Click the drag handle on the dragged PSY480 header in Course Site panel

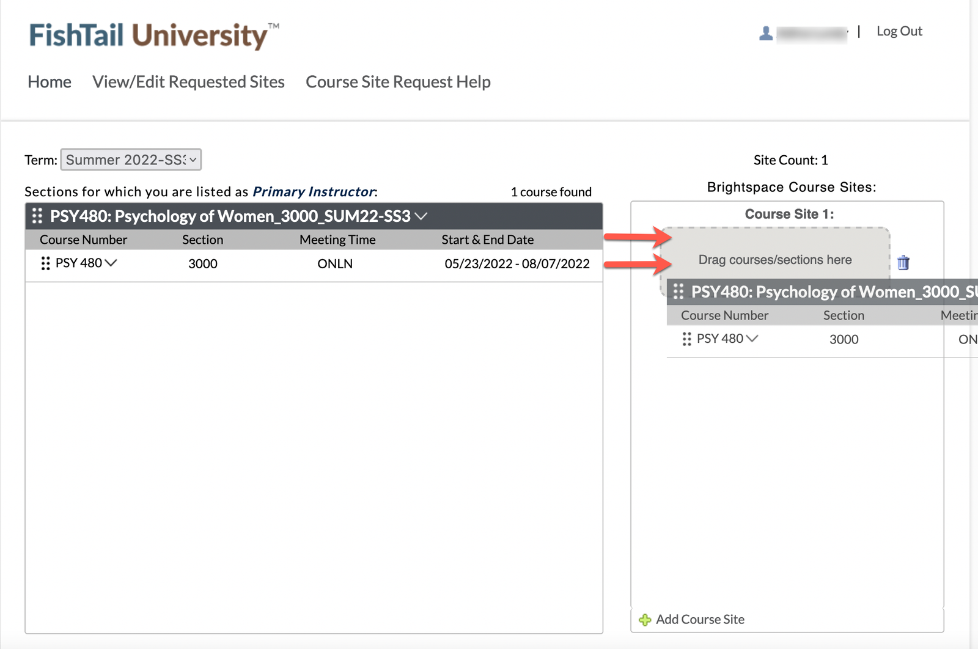(x=678, y=291)
